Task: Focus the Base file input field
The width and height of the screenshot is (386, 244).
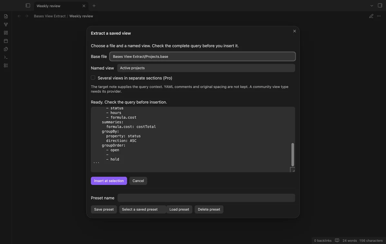Action: (202, 57)
